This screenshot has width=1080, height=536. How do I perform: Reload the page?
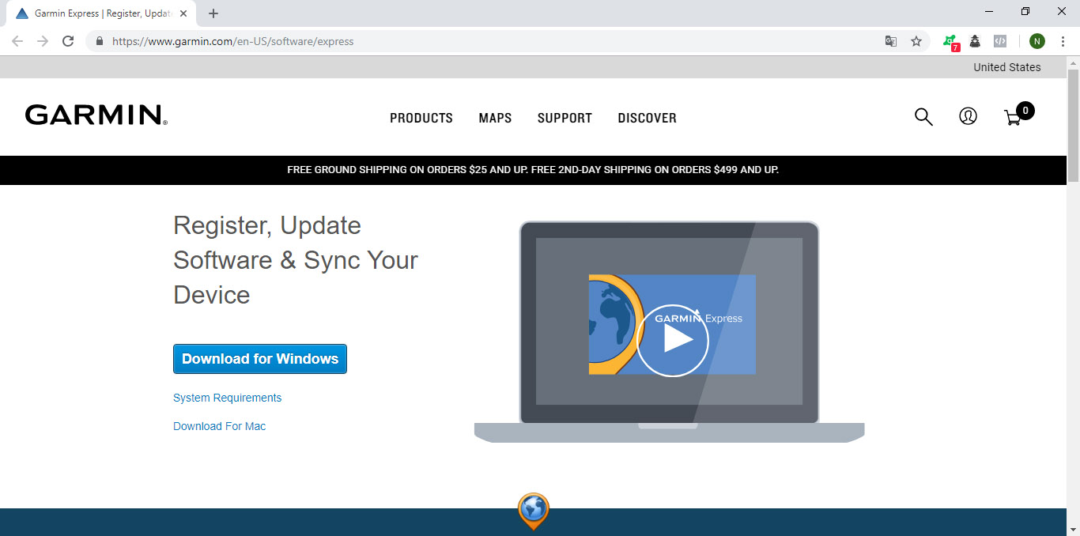coord(68,41)
